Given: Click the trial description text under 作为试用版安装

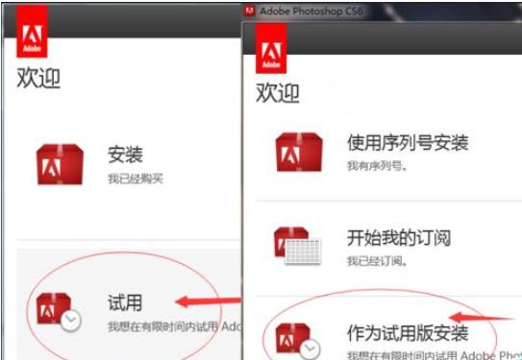Looking at the screenshot, I should (x=435, y=355).
